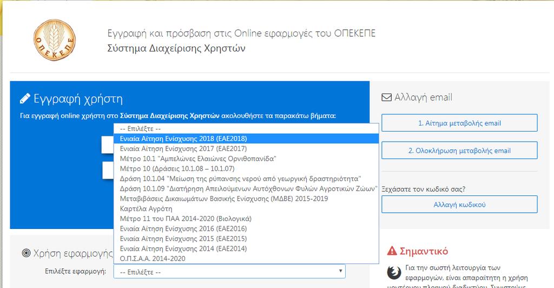Choose Μέτρο 10 (Δράσεις 10.1.08 – 10.1.07)

[x=246, y=168]
